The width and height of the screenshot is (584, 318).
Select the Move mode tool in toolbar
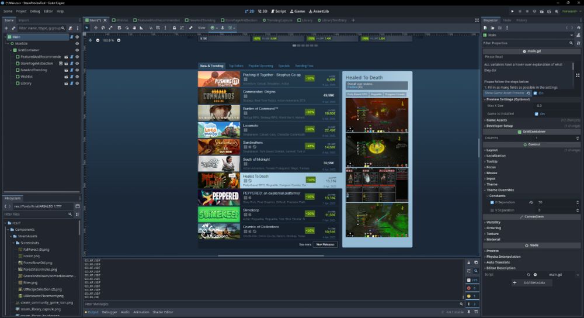pyautogui.click(x=96, y=27)
